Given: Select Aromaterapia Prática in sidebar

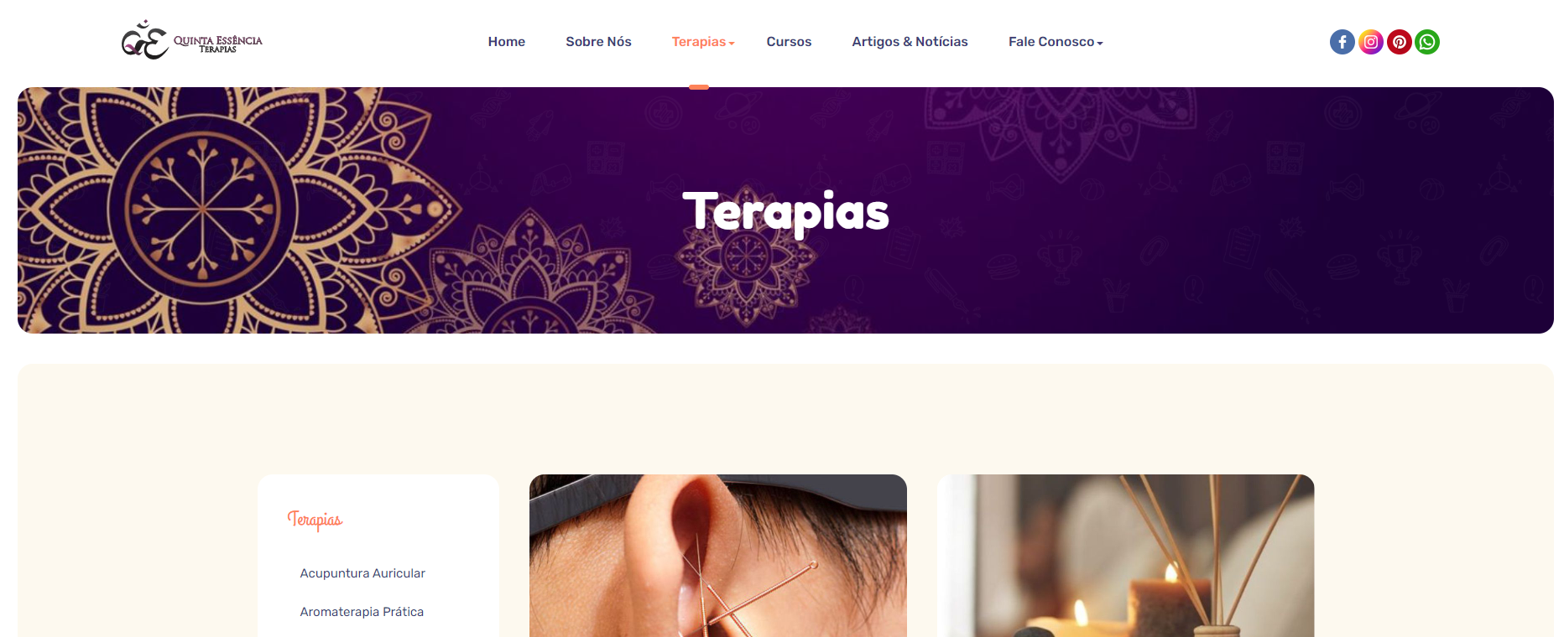Looking at the screenshot, I should 362,612.
